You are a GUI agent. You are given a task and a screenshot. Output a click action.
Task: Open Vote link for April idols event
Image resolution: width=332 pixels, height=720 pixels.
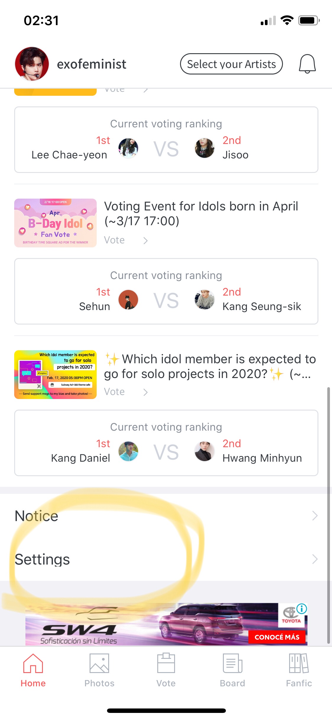[x=126, y=240]
